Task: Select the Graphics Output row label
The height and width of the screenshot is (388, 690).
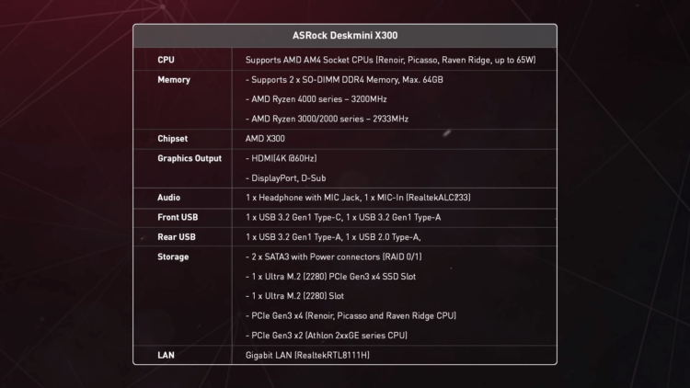Action: point(190,158)
